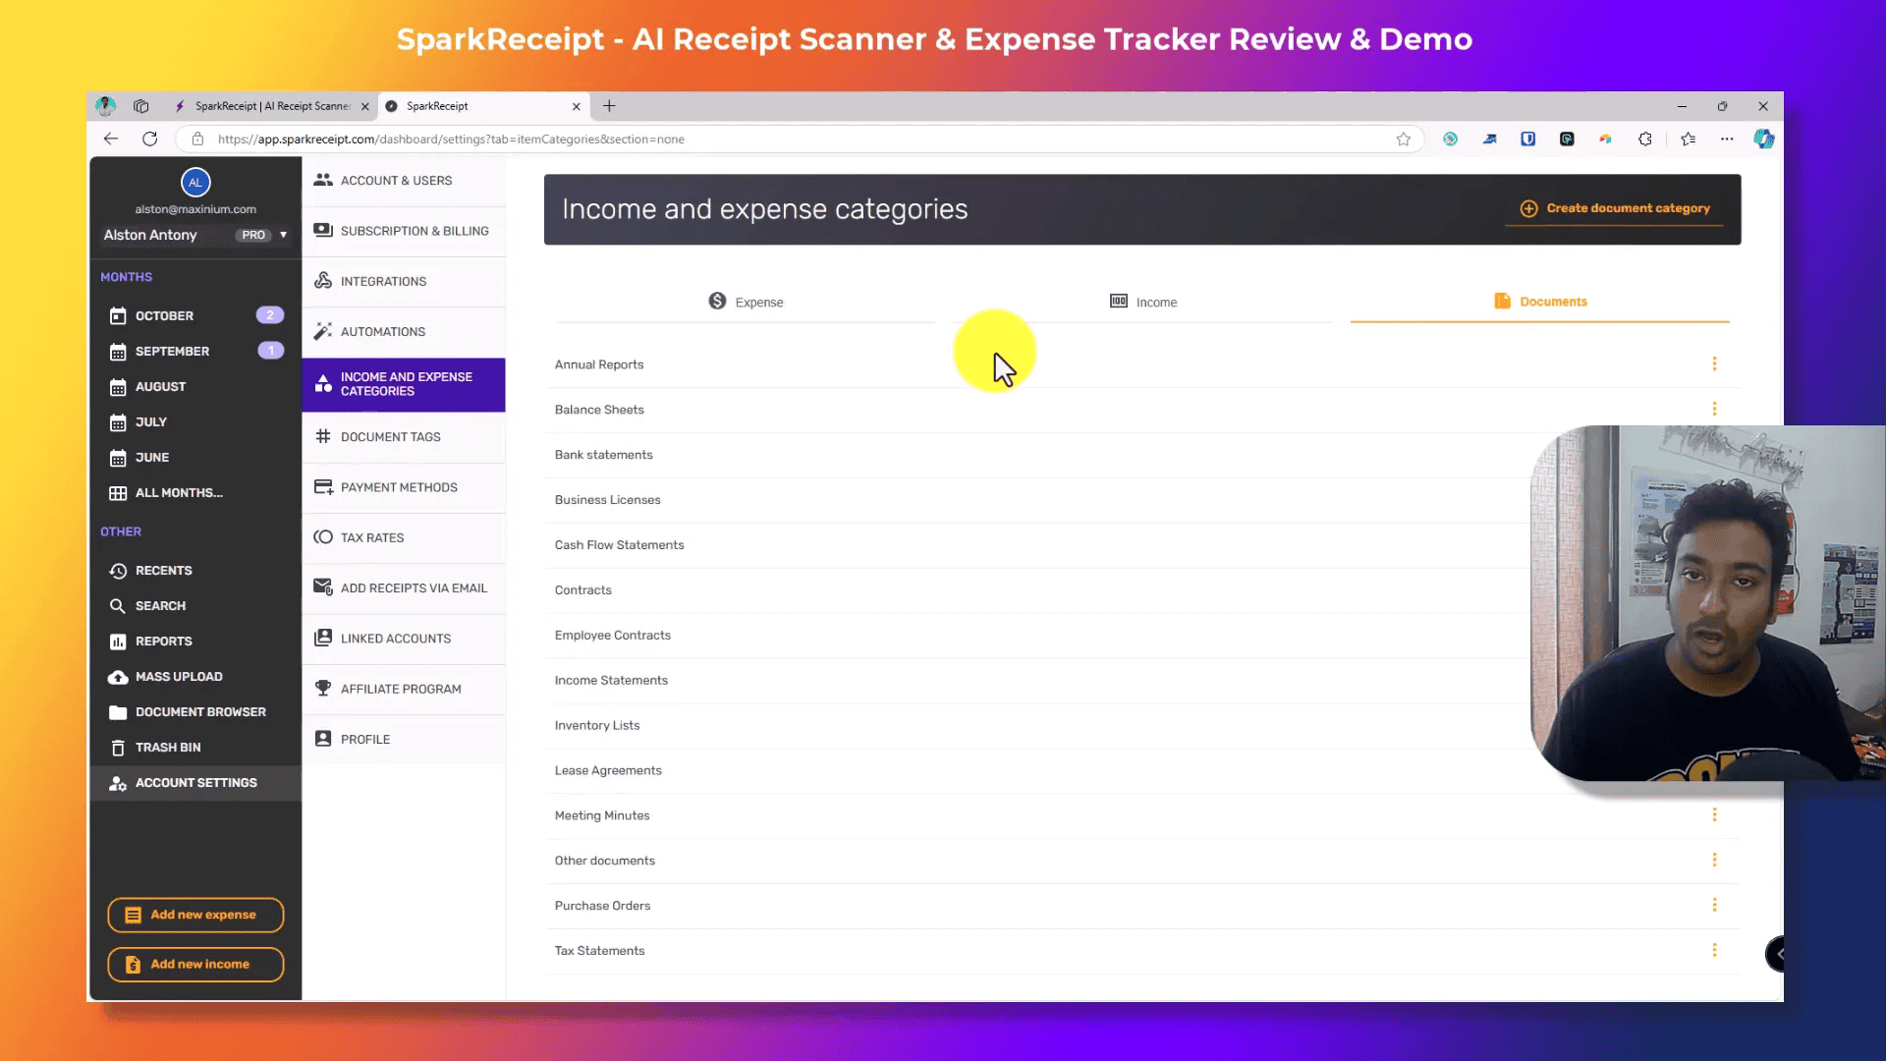
Task: Click browser refresh icon
Action: pos(149,139)
